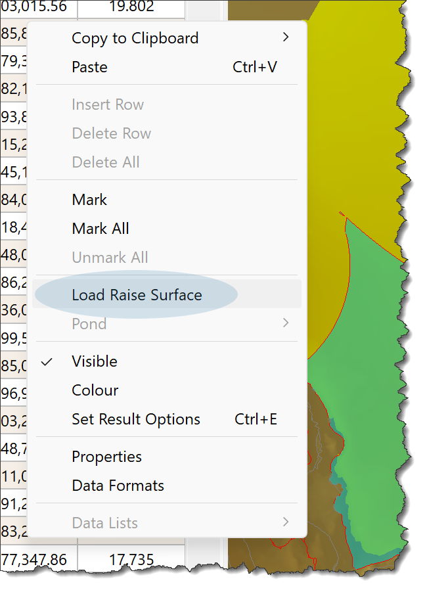Select Delete All menu entry
Viewport: 425px width, 592px height.
166,162
